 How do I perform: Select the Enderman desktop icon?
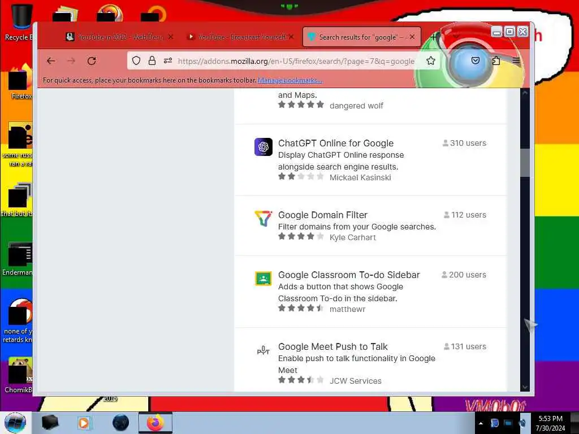(19, 259)
